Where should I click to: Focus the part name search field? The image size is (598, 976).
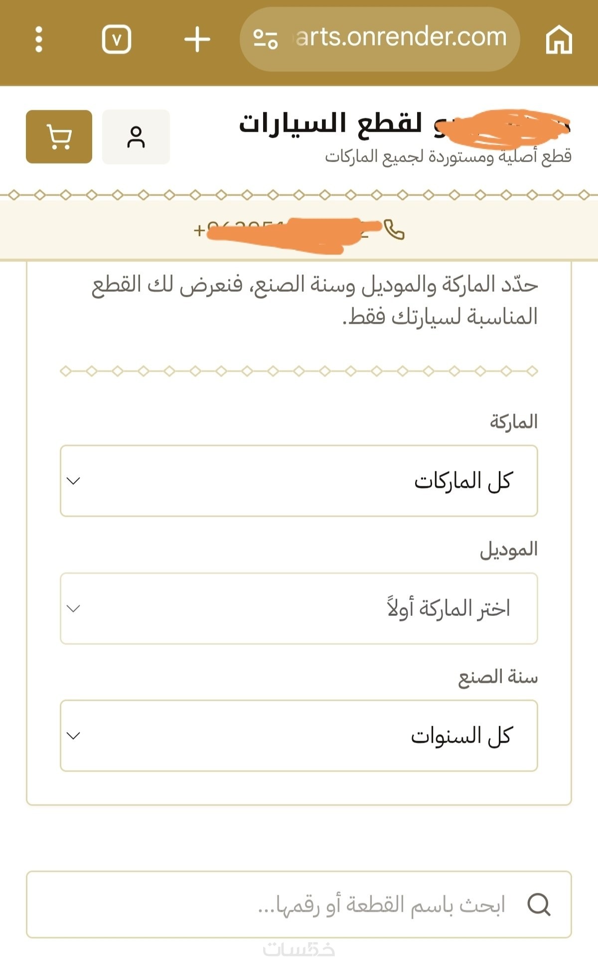click(299, 904)
